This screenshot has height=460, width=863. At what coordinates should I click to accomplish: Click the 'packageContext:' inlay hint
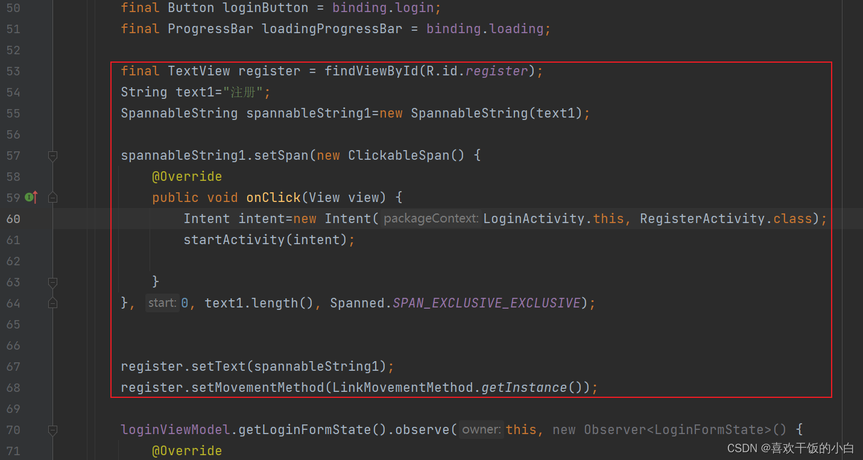pyautogui.click(x=431, y=218)
